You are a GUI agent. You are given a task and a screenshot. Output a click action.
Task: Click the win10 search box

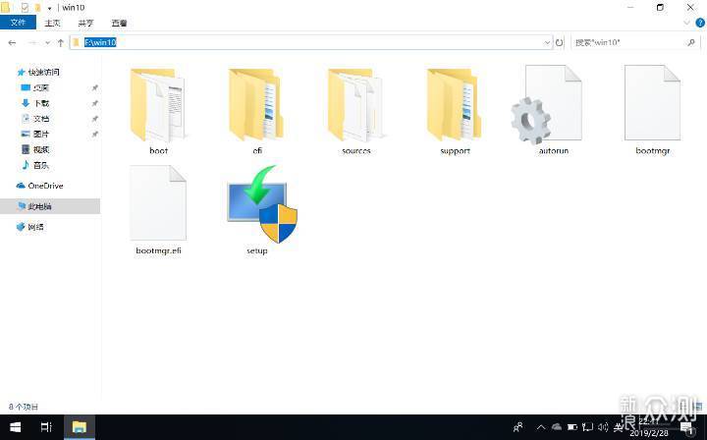pos(635,42)
